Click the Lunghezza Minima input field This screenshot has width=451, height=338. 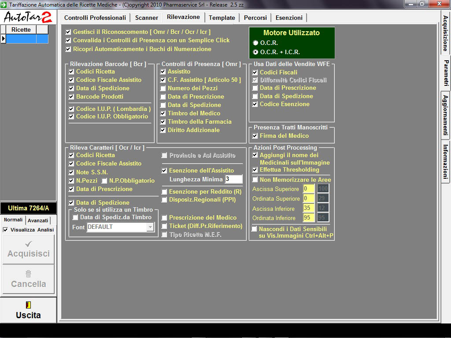[x=233, y=179]
